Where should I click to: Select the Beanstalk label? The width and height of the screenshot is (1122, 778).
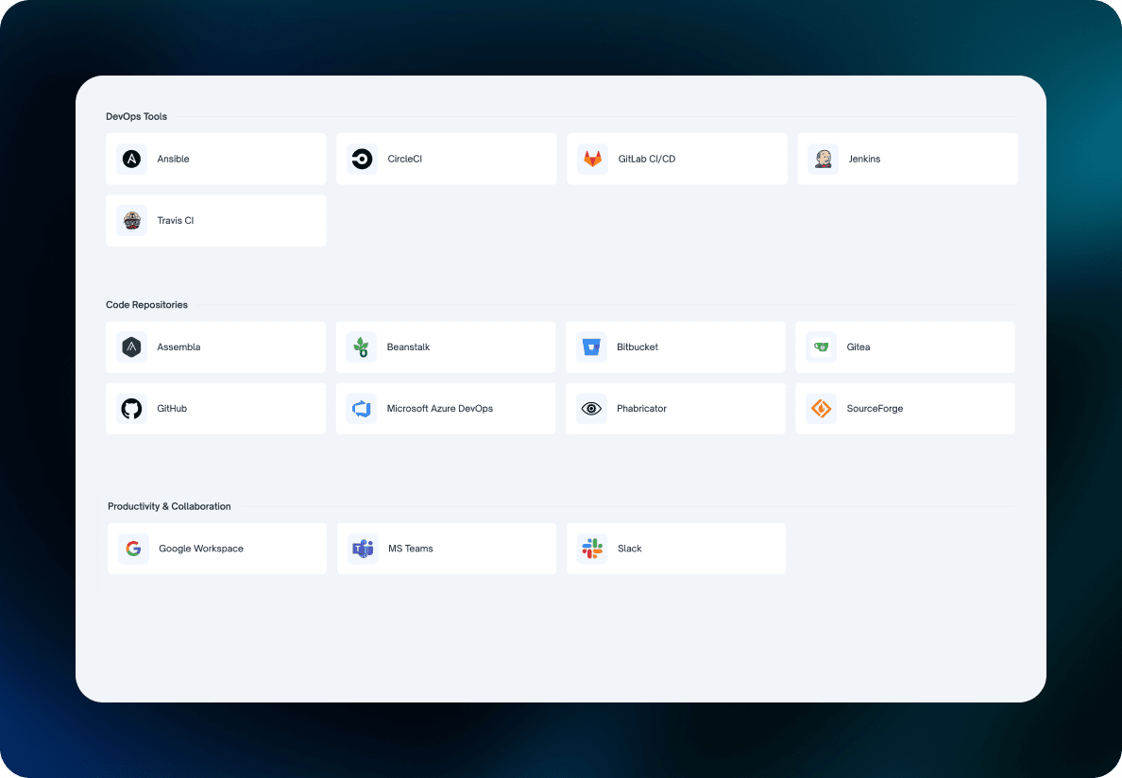[x=409, y=347]
